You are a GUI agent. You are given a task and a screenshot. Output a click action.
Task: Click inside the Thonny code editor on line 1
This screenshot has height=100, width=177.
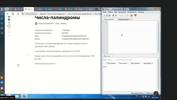[132, 22]
